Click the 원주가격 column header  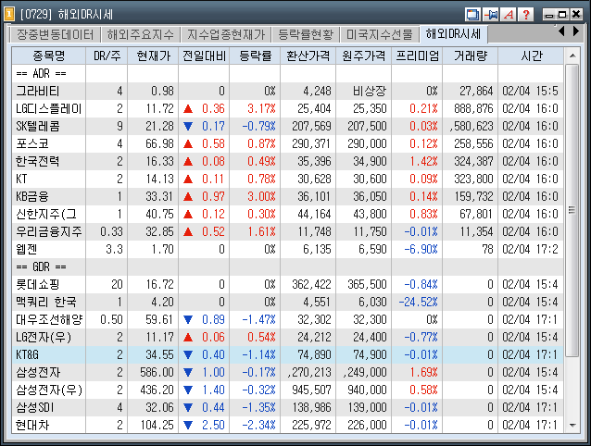(364, 56)
